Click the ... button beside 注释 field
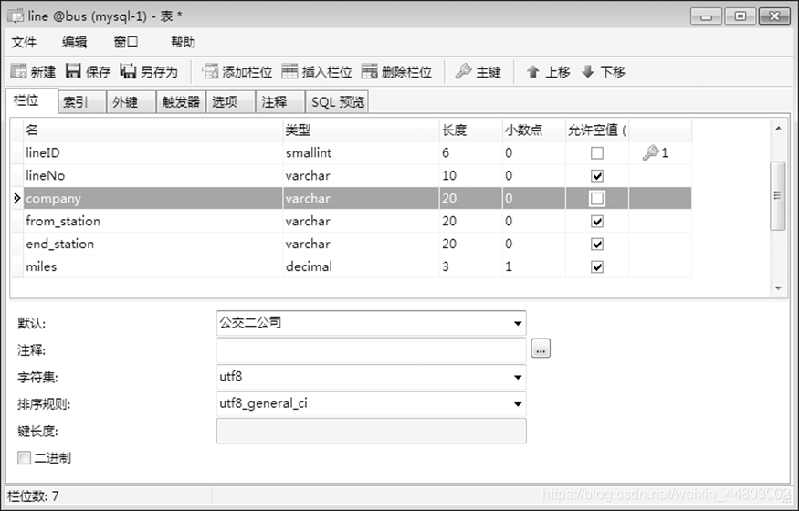The image size is (799, 511). pos(541,349)
